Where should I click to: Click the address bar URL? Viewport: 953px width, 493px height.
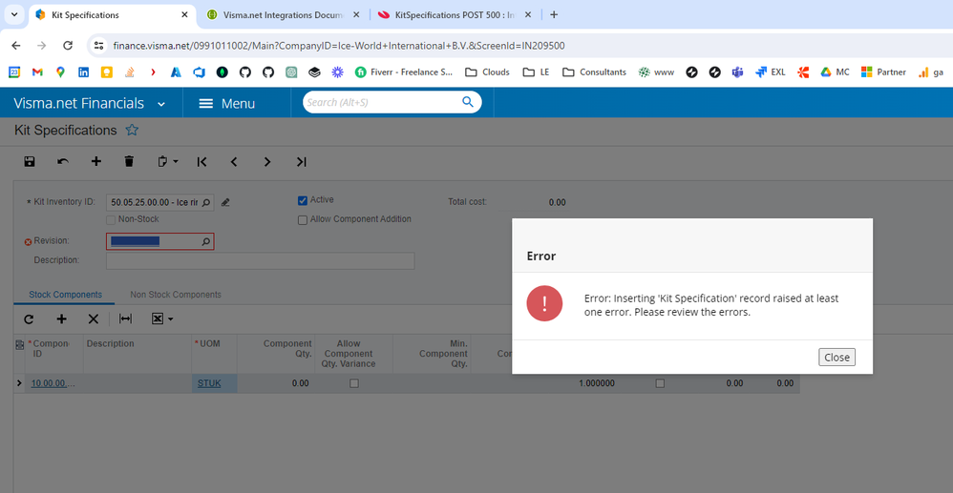(x=339, y=46)
